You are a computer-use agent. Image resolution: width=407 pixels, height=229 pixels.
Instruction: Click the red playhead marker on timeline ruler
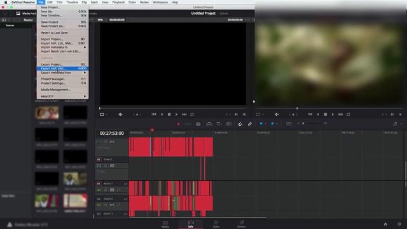tap(152, 130)
